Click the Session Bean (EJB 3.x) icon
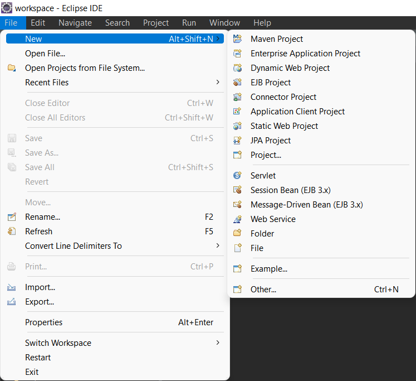Screen dimensions: 416x381 (237, 190)
